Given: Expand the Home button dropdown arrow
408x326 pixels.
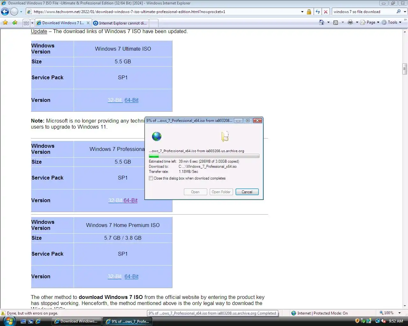Looking at the screenshot, I should coord(328,22).
